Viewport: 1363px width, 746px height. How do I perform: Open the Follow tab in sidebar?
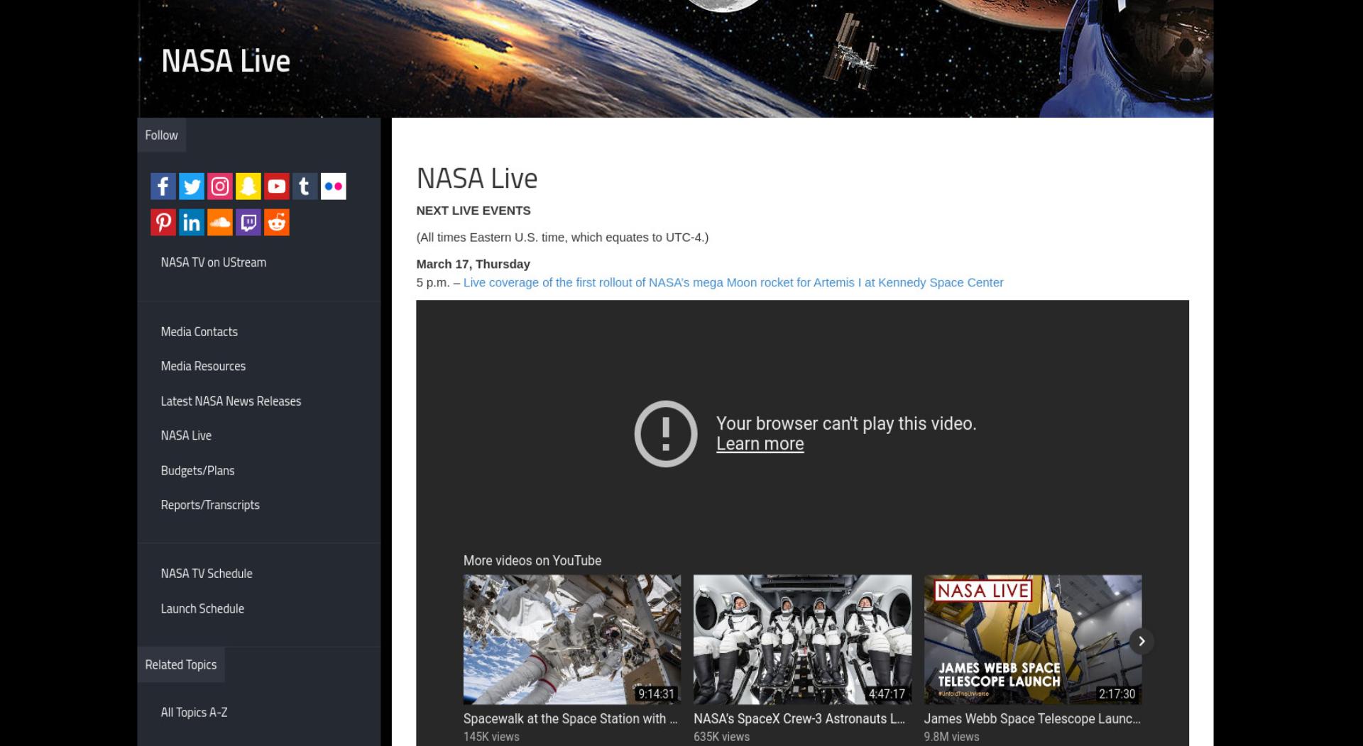pos(161,135)
